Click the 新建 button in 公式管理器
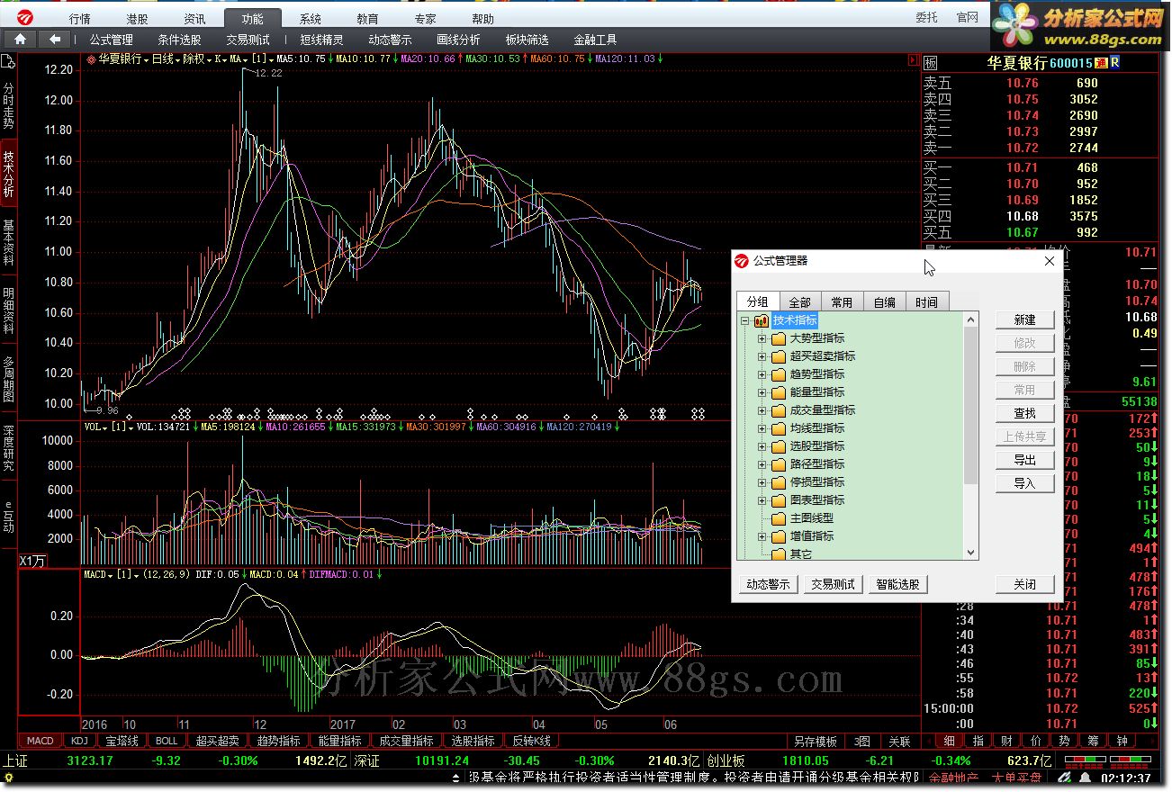The width and height of the screenshot is (1172, 792). click(x=1024, y=319)
